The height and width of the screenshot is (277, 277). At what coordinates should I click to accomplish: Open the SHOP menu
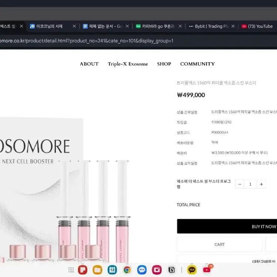[164, 64]
